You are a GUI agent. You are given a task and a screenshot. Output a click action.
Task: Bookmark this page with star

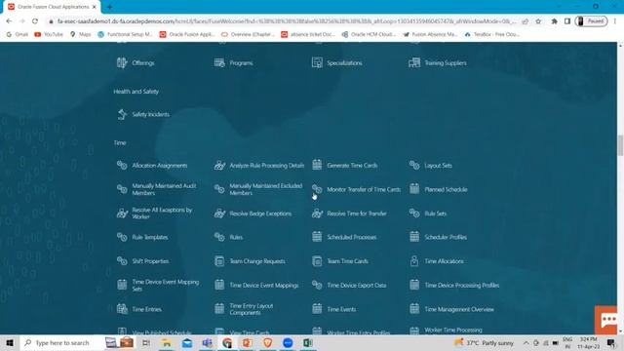point(538,21)
